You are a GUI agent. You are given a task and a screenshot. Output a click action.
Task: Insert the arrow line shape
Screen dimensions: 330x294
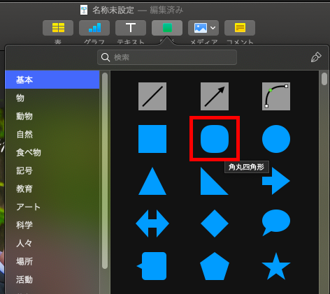[x=215, y=96]
